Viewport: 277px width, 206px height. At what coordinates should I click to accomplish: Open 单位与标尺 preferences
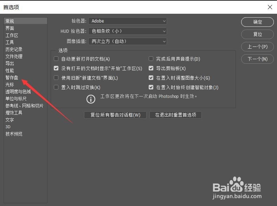(16, 99)
